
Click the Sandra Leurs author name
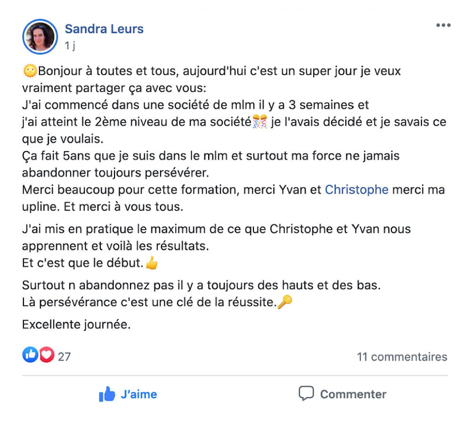[104, 29]
